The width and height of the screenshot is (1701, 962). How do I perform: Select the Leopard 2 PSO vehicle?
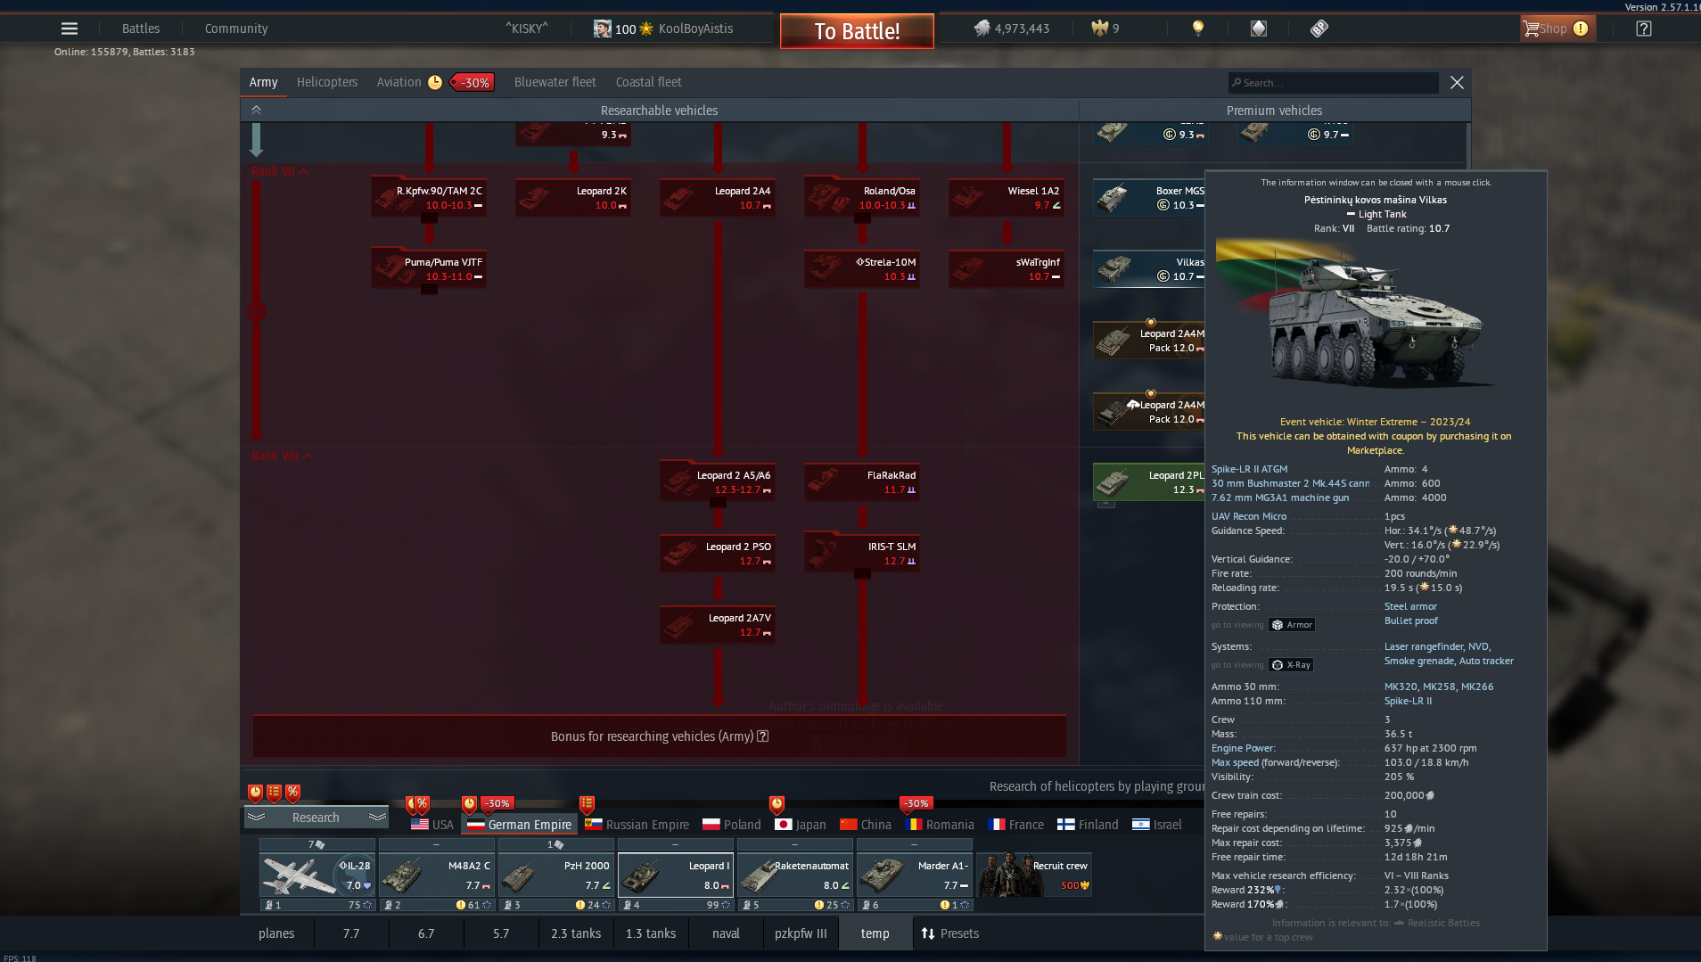[x=718, y=554]
